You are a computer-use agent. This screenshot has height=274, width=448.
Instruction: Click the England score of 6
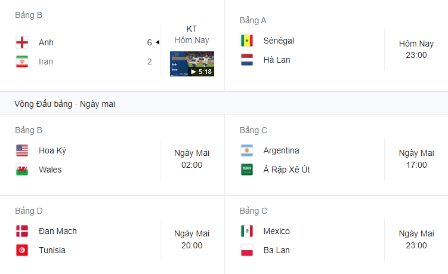[x=149, y=42]
